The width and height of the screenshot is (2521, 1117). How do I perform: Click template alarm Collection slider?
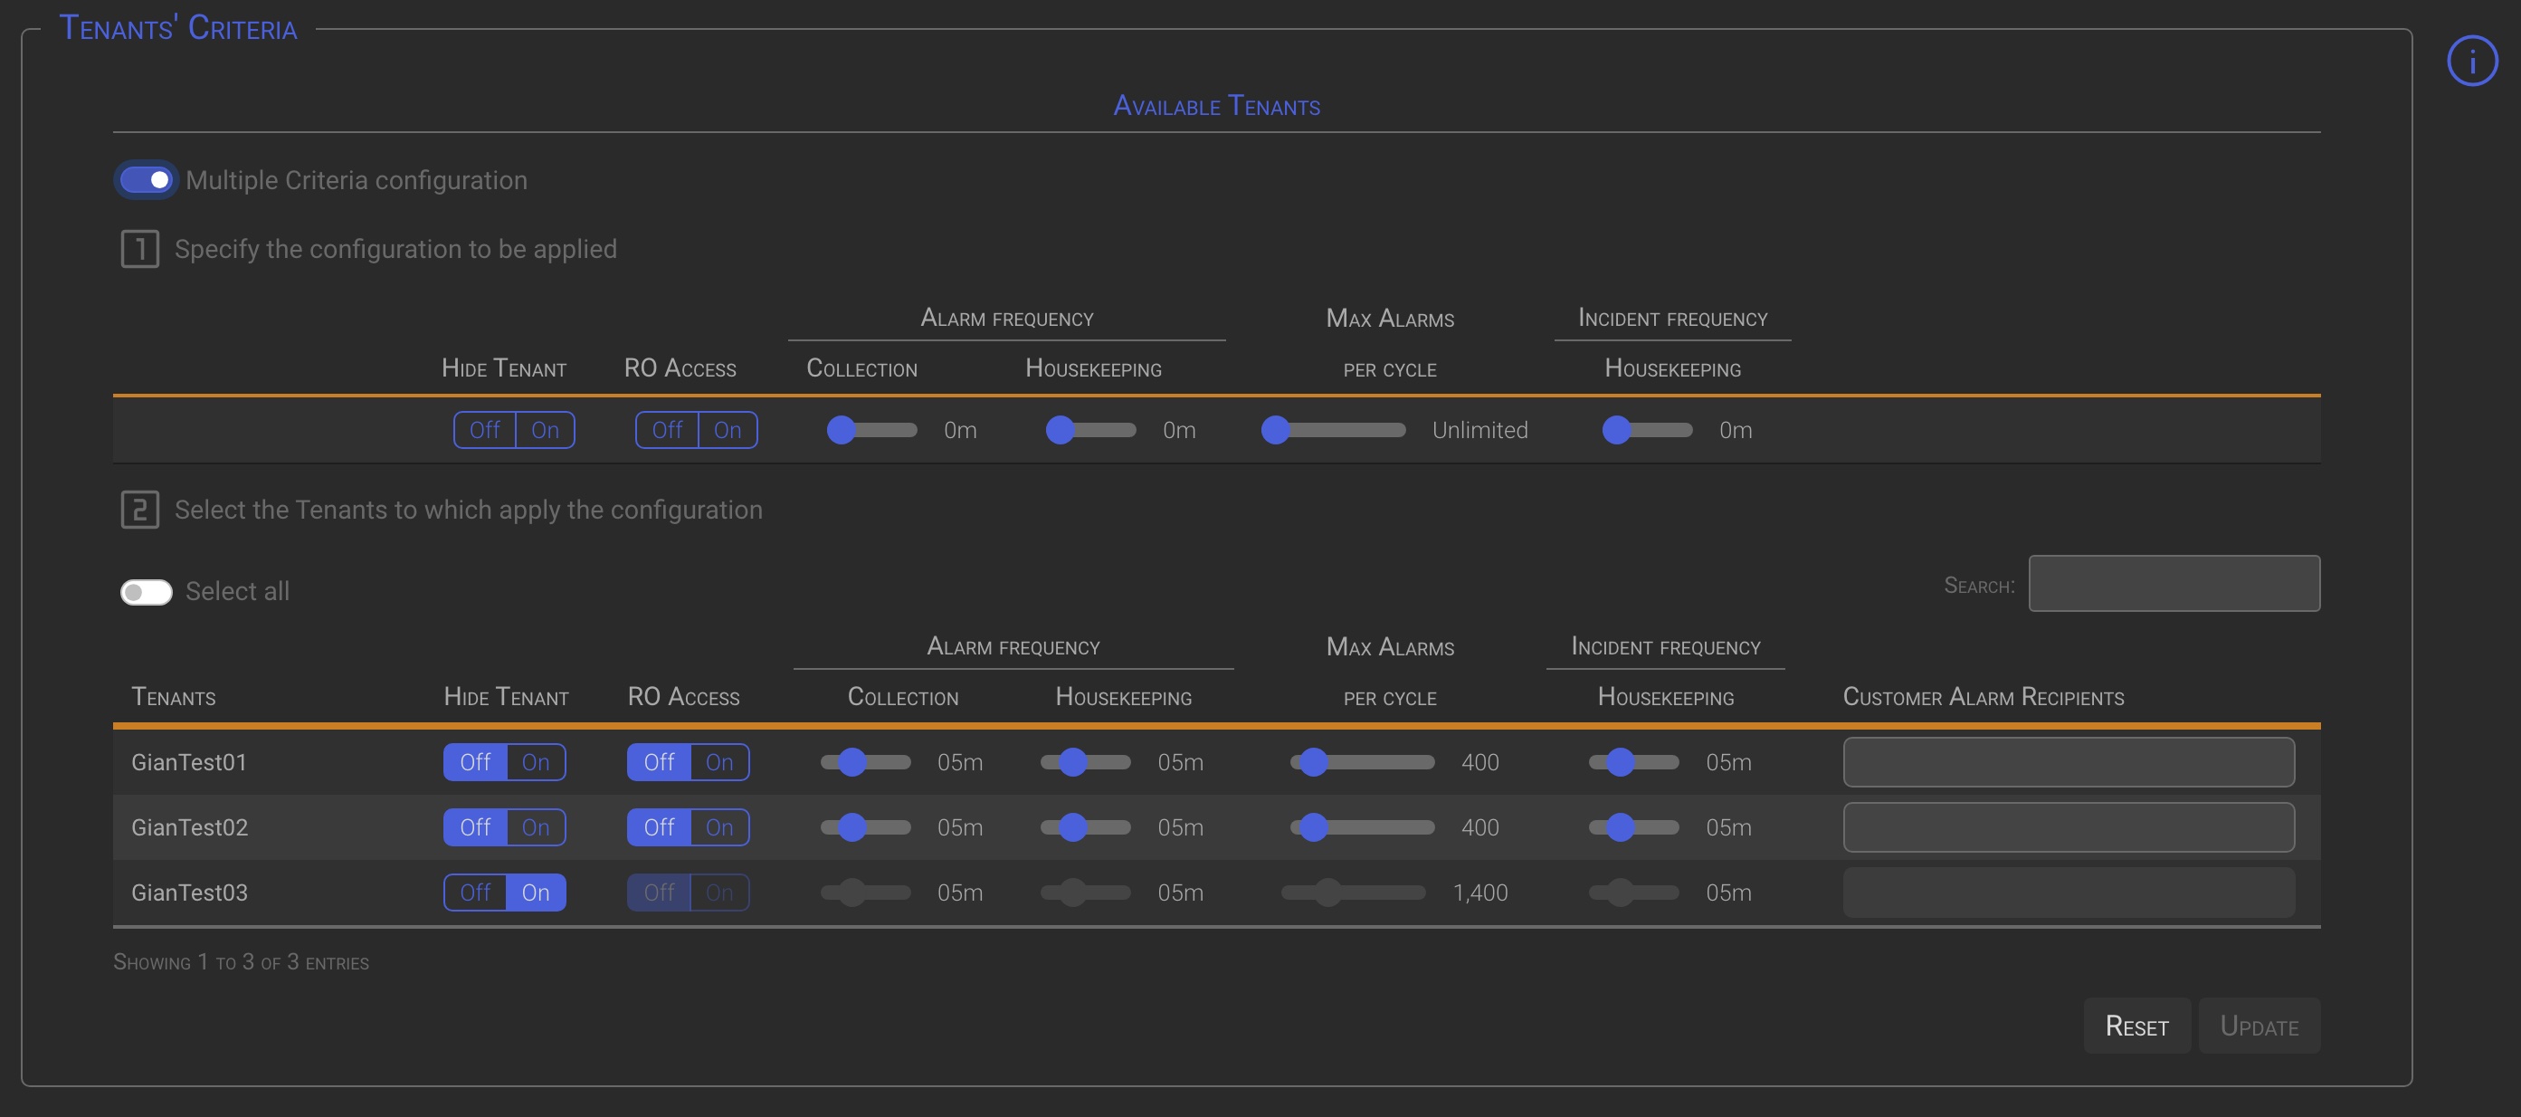[x=871, y=430]
